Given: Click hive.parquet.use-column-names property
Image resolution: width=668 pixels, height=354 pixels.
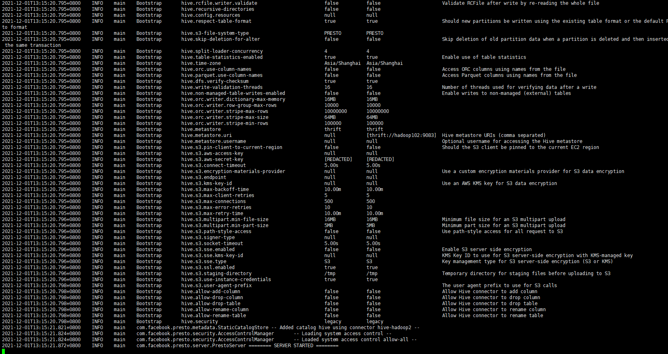Looking at the screenshot, I should (222, 75).
